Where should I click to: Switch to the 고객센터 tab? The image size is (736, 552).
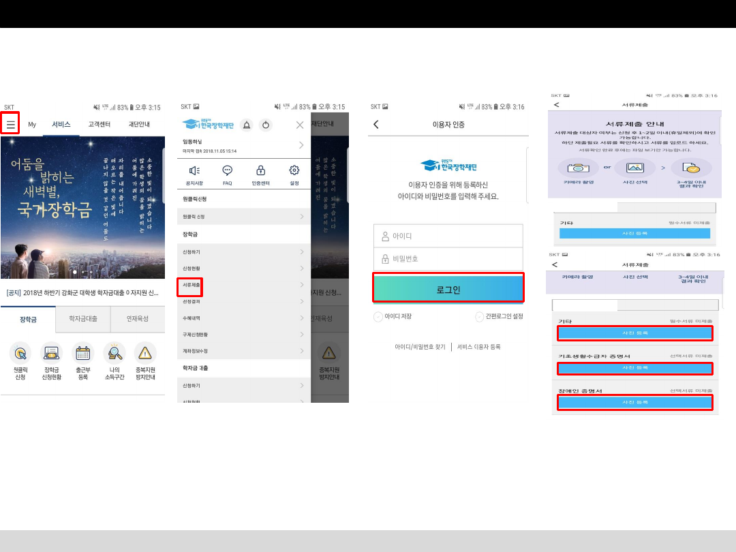(99, 125)
